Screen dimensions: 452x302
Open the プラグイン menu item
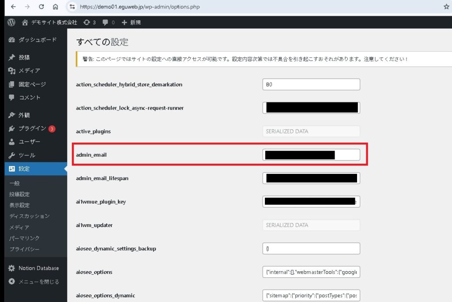32,128
